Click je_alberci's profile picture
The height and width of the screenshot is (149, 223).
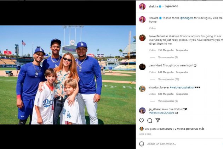pos(142,110)
